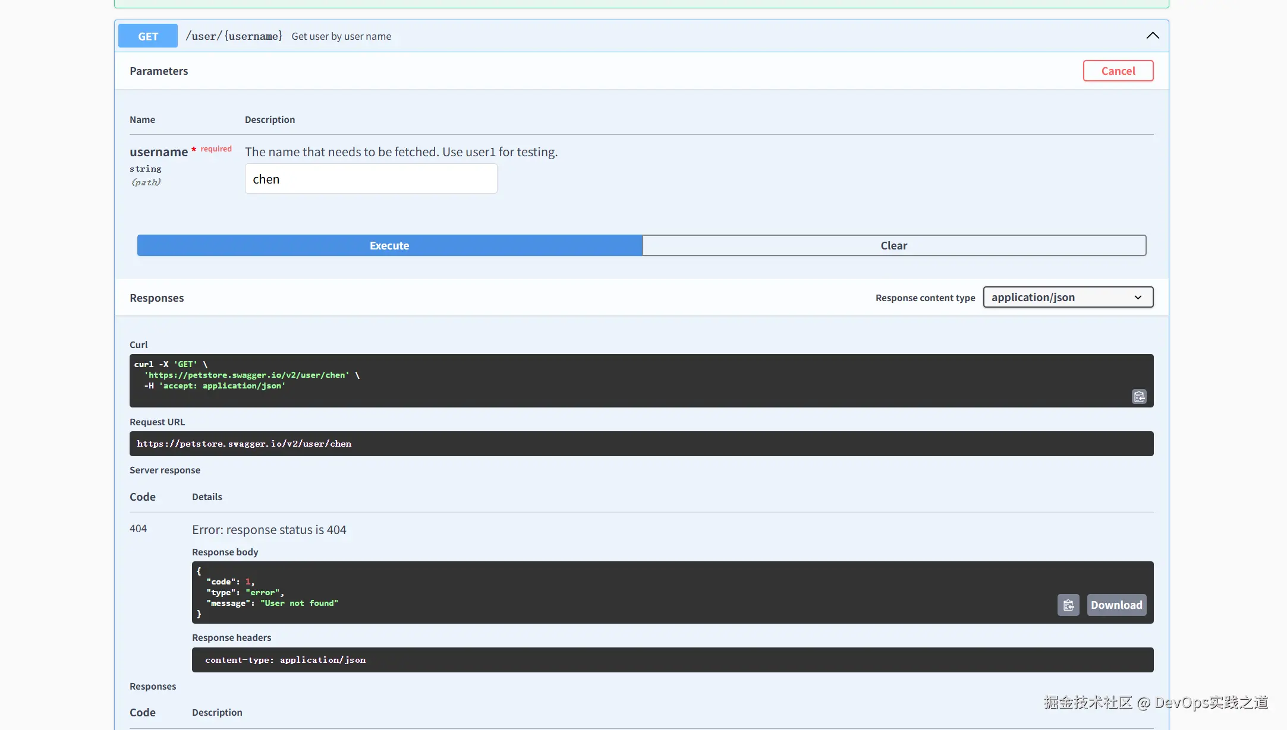Click the 'Get user by user name' summary
The height and width of the screenshot is (730, 1287).
(x=341, y=37)
